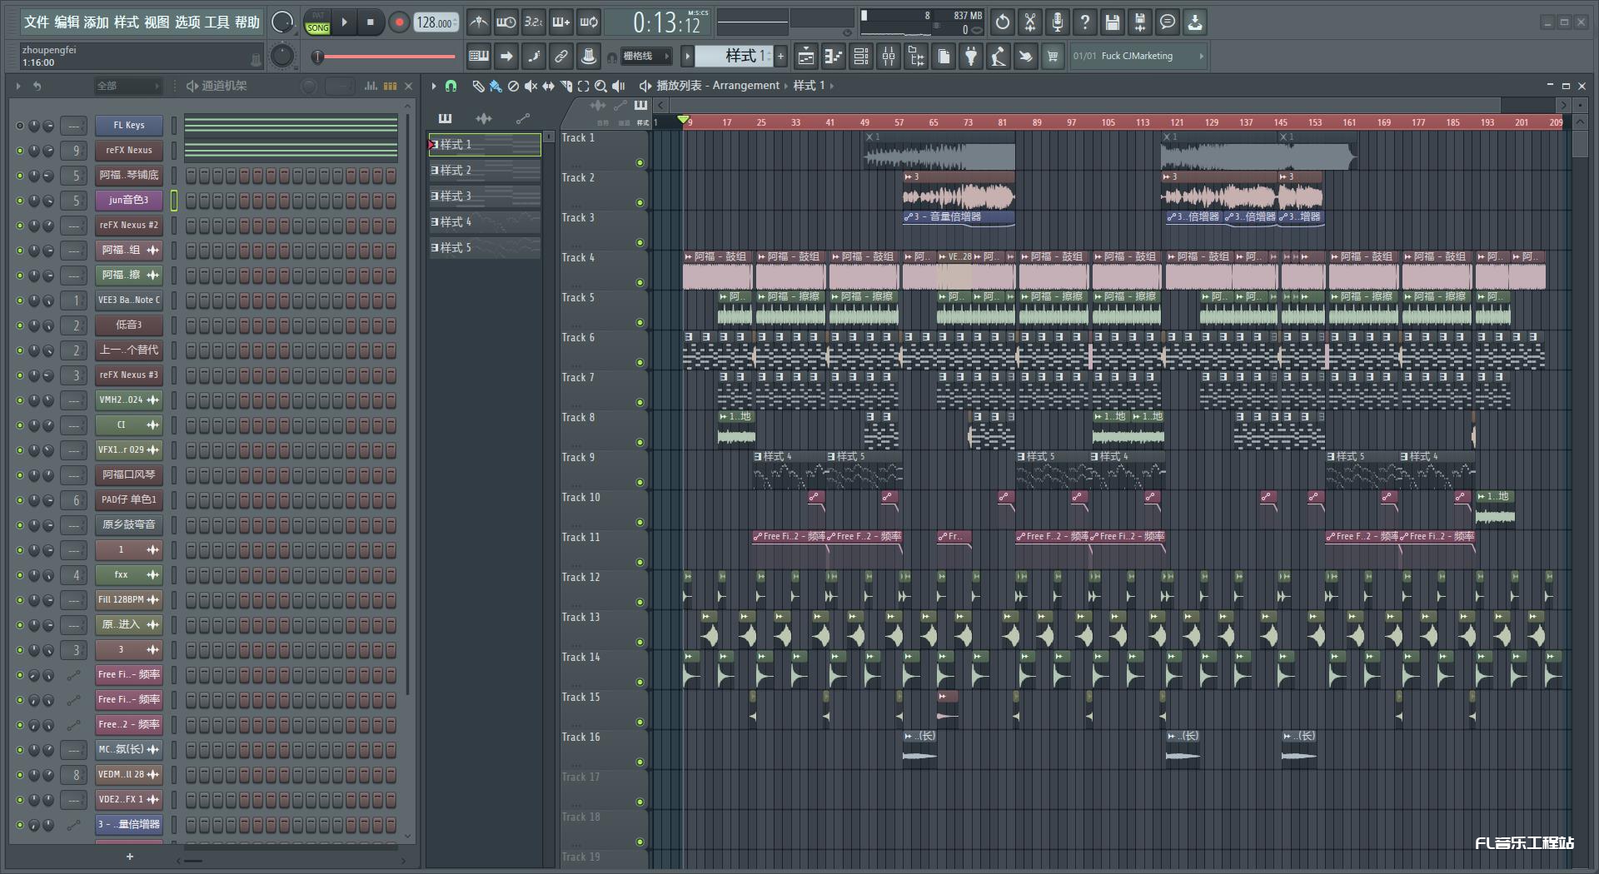
Task: Click the save project floppy icon
Action: [x=1113, y=22]
